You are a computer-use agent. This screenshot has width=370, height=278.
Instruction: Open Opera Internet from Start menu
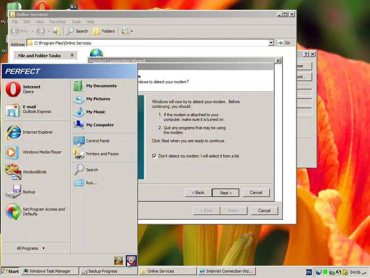pos(23,89)
